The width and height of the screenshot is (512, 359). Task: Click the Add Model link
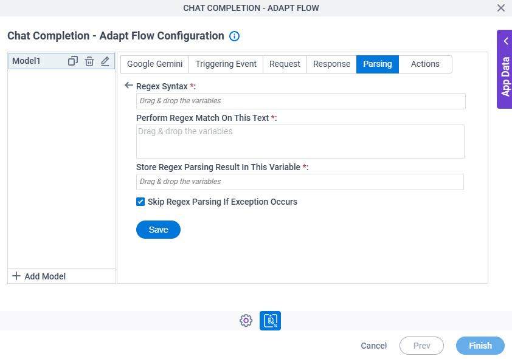click(x=45, y=276)
